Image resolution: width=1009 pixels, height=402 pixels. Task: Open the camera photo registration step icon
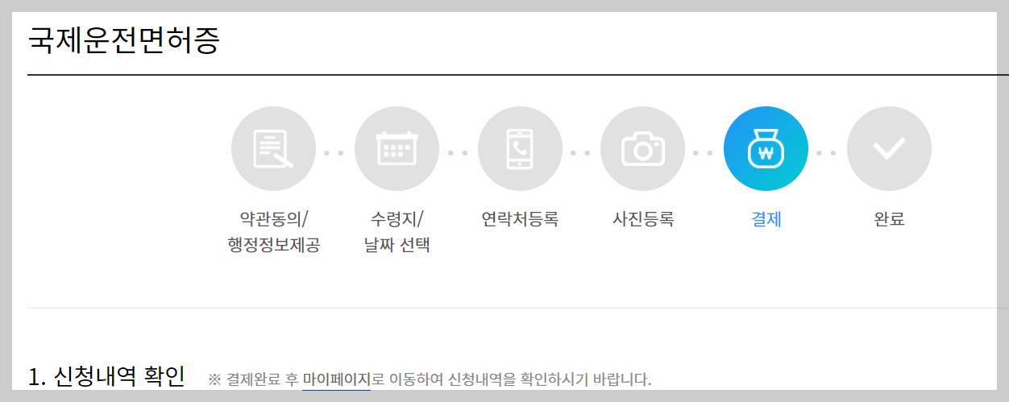[642, 149]
